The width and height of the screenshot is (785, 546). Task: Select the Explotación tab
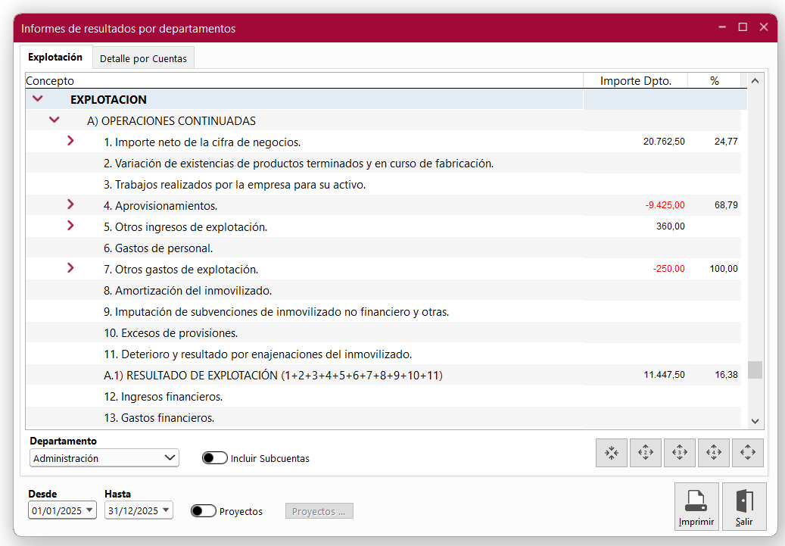[55, 56]
